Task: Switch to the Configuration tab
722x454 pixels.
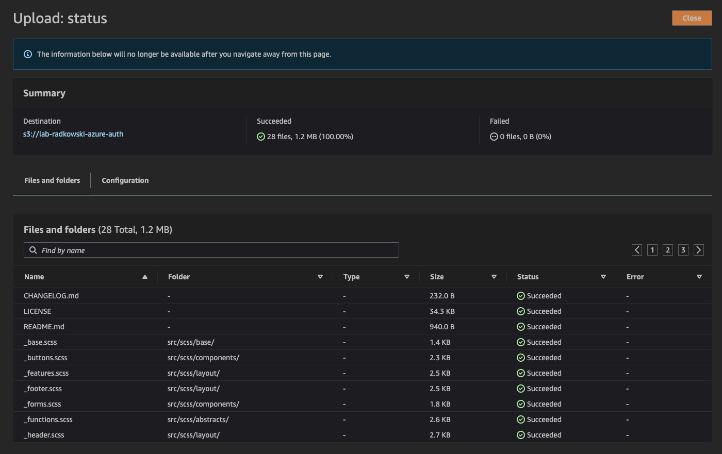Action: pyautogui.click(x=125, y=180)
